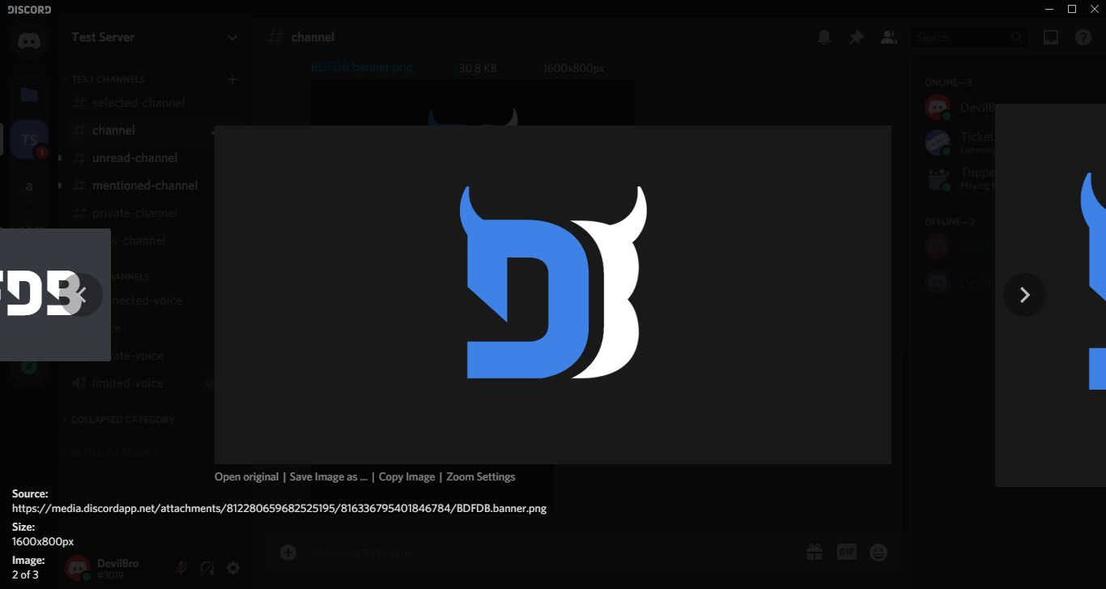Open Zoom Settings below the image
This screenshot has height=589, width=1106.
coord(481,477)
